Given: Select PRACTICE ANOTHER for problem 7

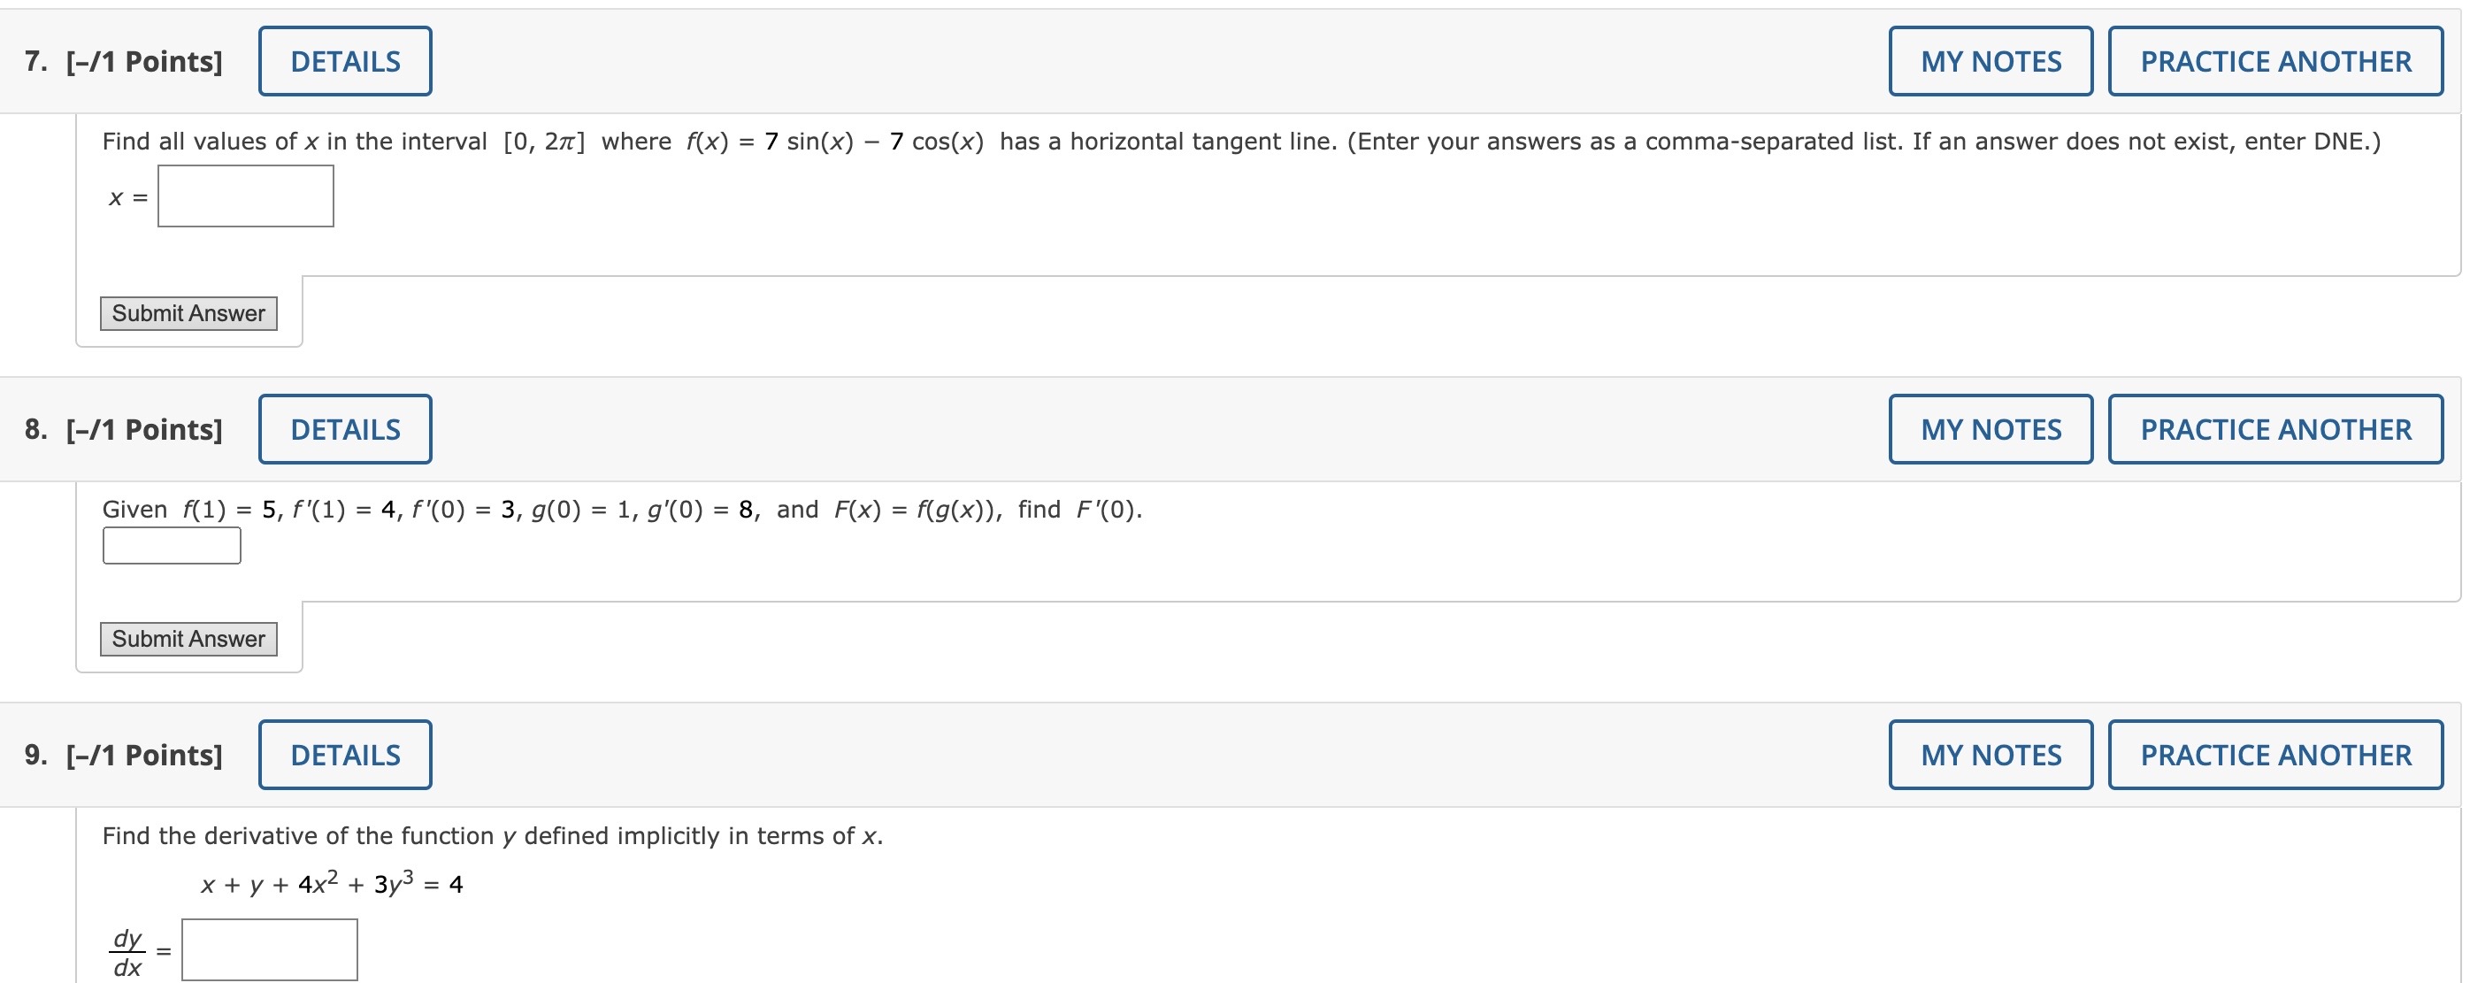Looking at the screenshot, I should [2274, 60].
